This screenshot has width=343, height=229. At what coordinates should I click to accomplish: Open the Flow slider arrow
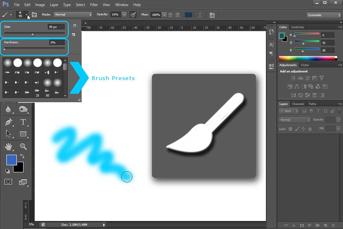pyautogui.click(x=164, y=15)
